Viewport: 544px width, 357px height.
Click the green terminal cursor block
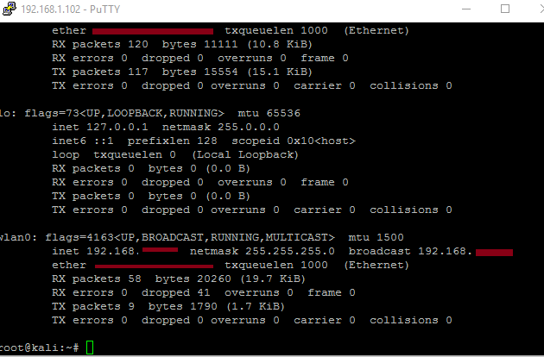[x=91, y=348]
